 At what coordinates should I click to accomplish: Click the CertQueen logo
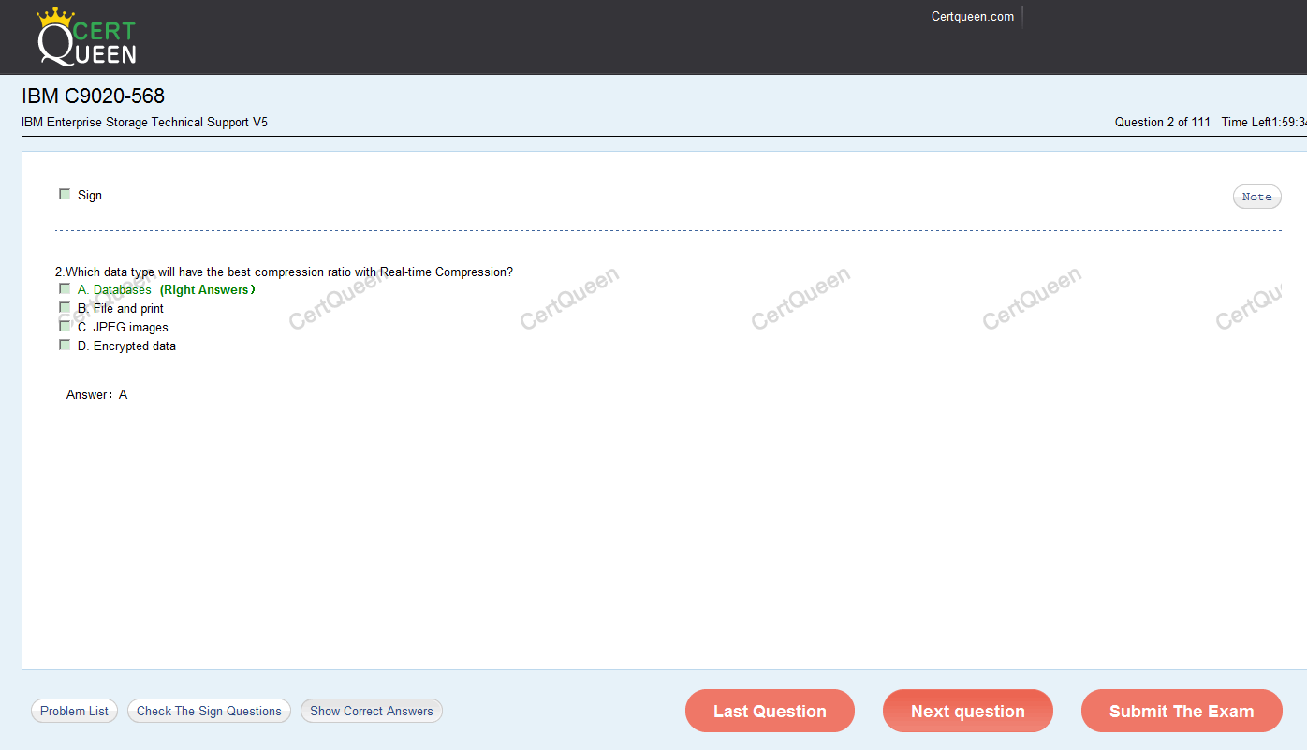pyautogui.click(x=87, y=37)
